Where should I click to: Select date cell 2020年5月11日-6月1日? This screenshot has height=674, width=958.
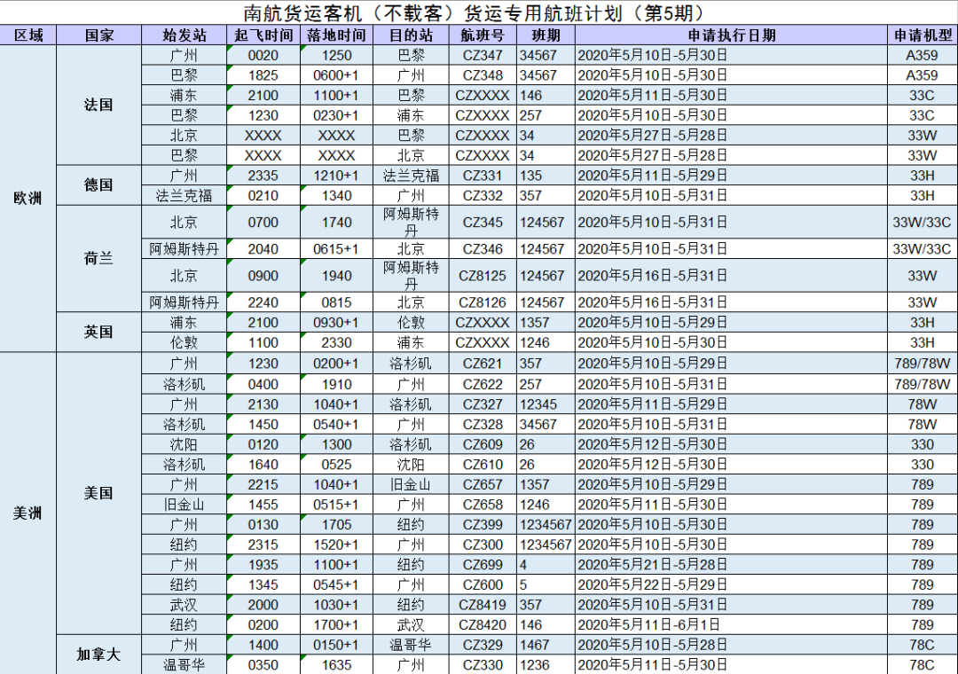[731, 624]
